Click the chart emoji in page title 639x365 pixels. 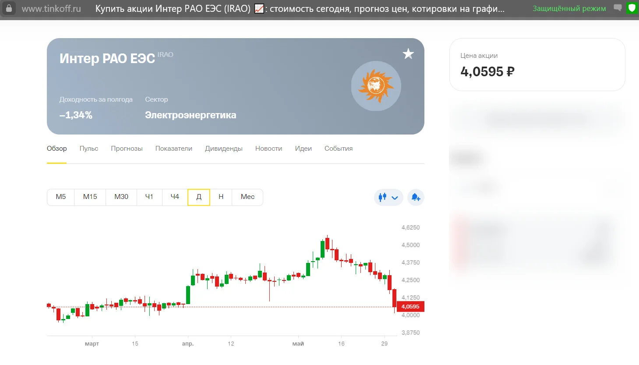point(259,8)
